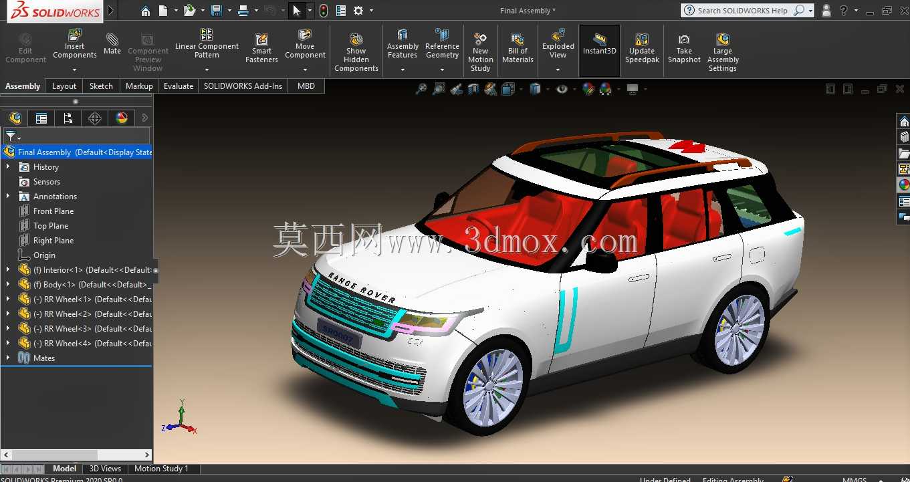
Task: Create an Exploded View
Action: click(558, 43)
